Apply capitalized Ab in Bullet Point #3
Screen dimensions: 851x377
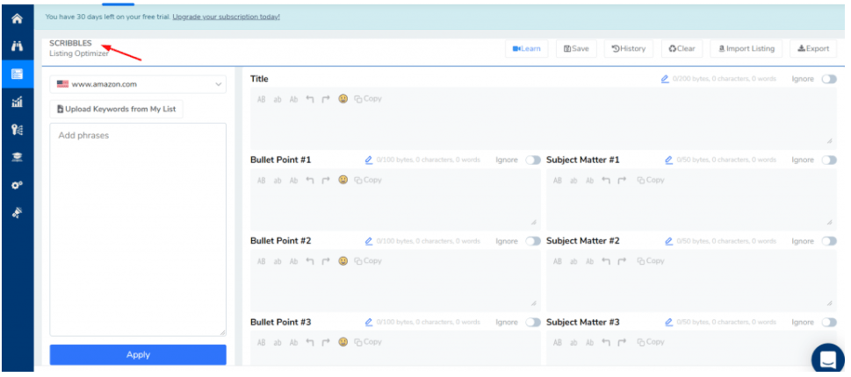point(293,342)
